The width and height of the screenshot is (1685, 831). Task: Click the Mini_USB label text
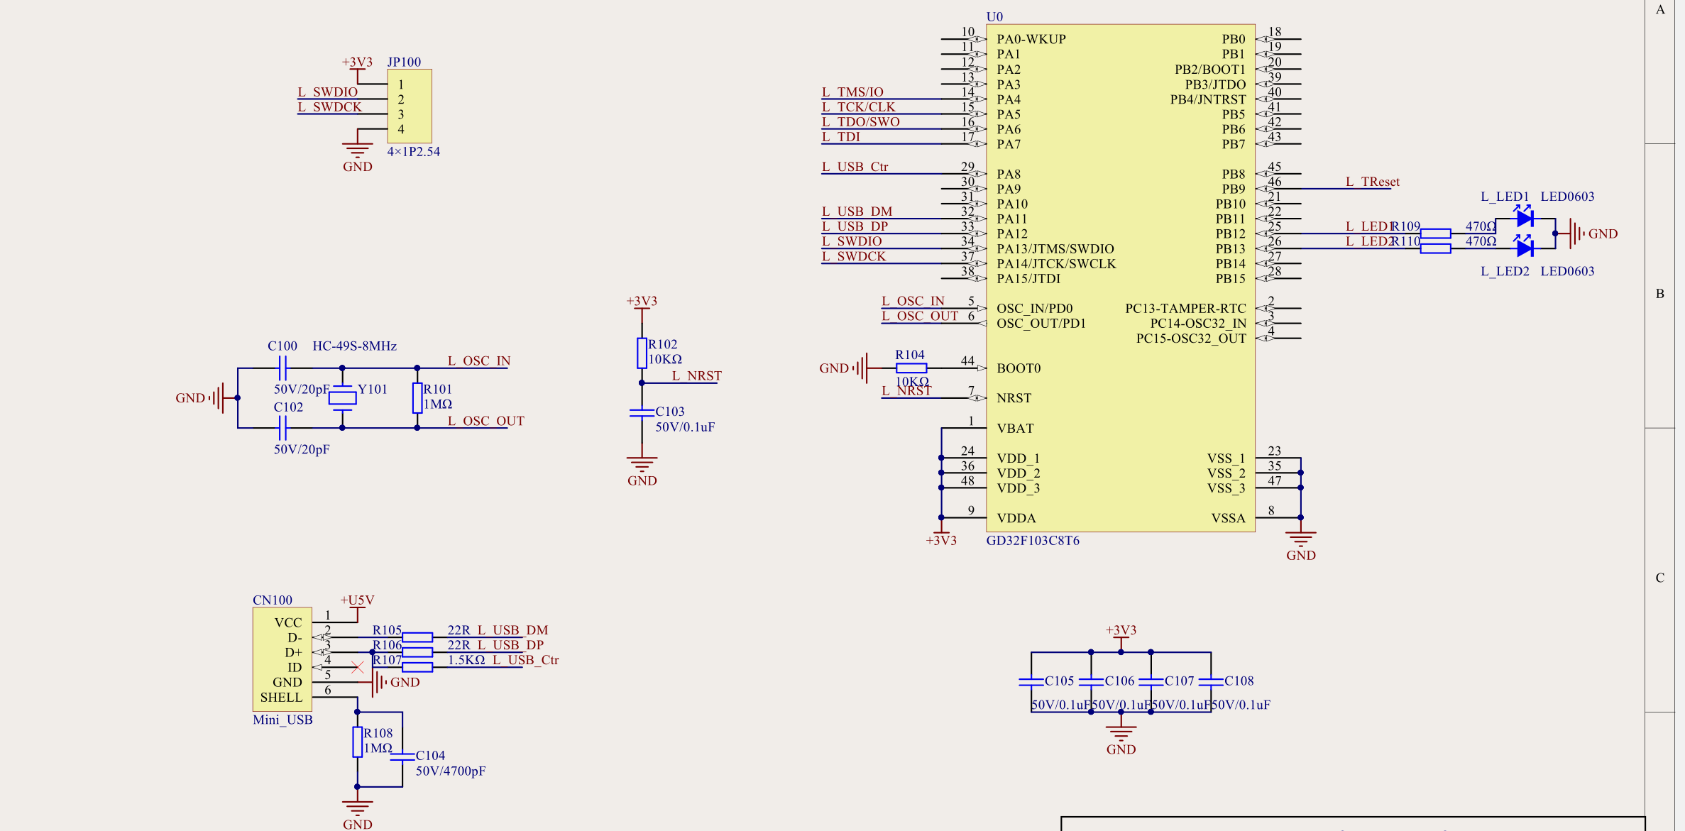pyautogui.click(x=282, y=720)
